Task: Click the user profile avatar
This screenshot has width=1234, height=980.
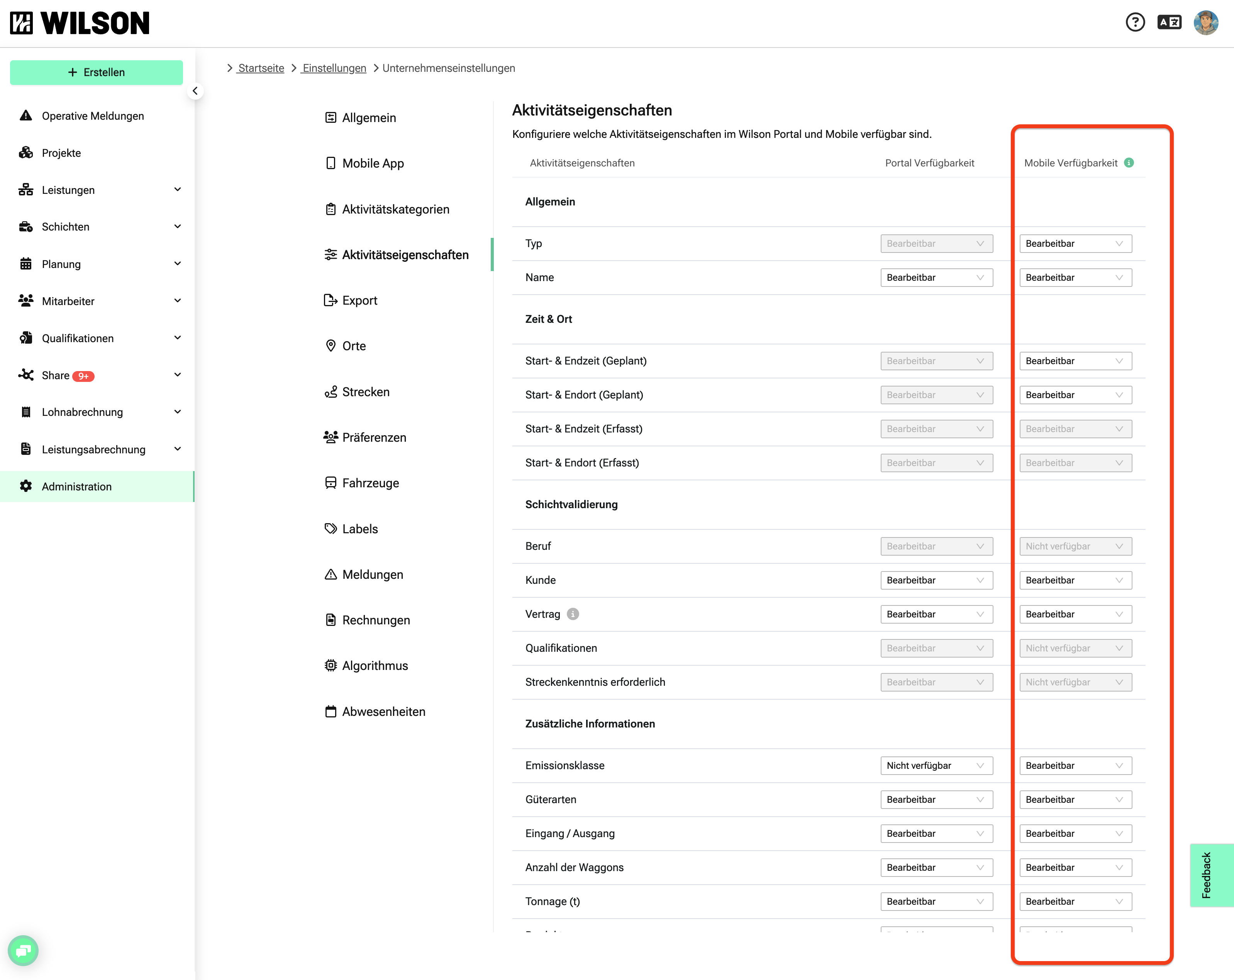Action: pos(1206,22)
